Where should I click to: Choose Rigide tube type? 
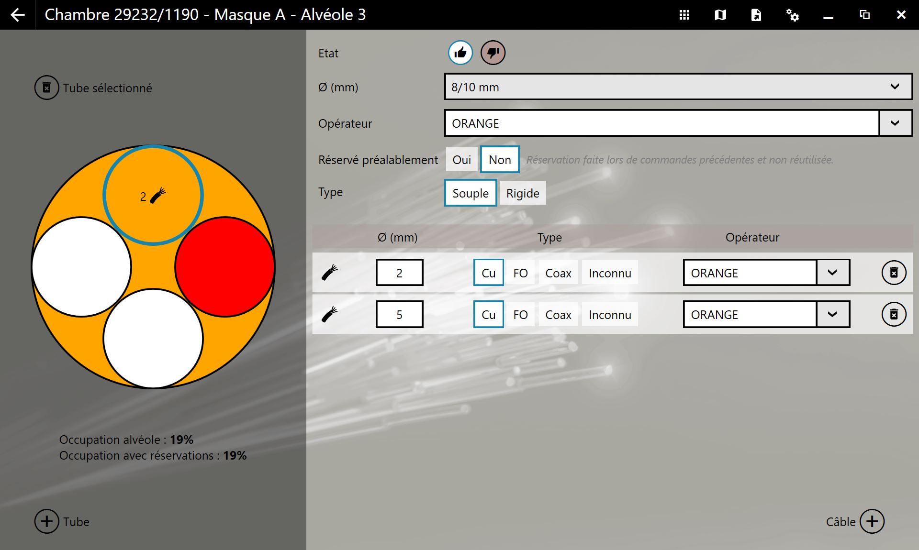click(523, 193)
